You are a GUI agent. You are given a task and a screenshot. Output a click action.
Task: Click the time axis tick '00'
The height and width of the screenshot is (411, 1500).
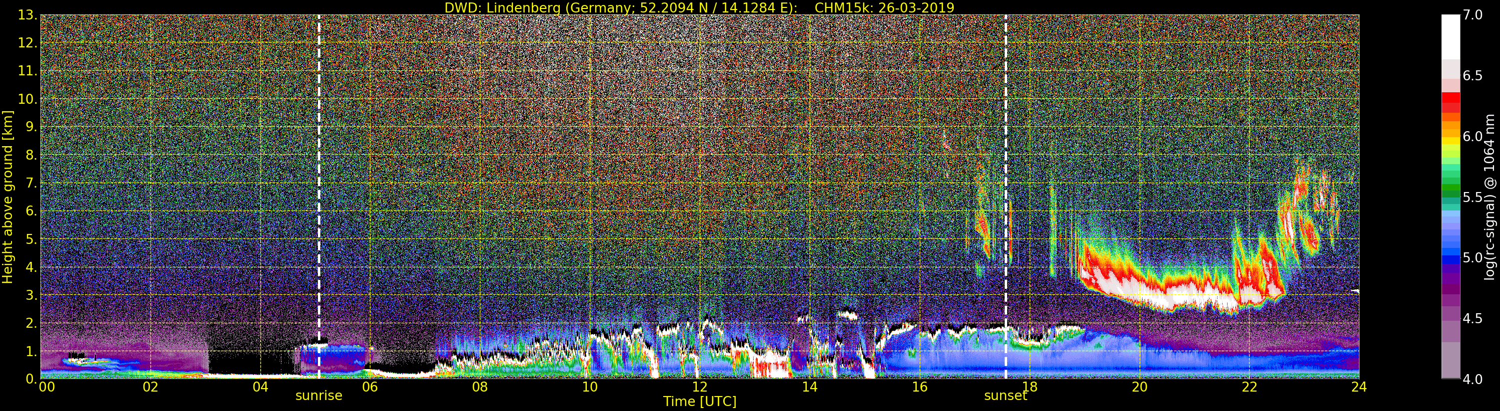coord(46,387)
